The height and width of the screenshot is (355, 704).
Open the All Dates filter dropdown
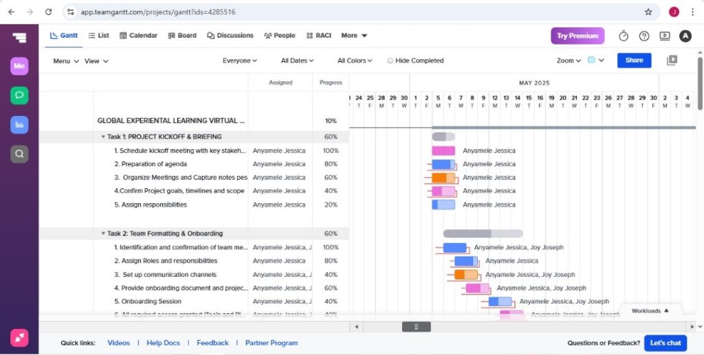(x=297, y=60)
